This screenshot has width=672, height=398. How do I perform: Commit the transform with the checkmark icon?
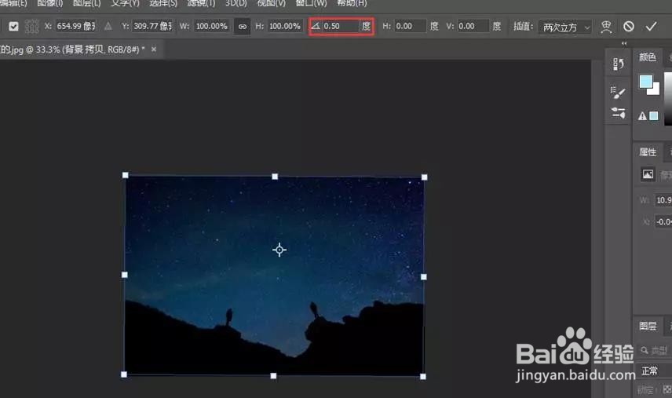coord(651,27)
